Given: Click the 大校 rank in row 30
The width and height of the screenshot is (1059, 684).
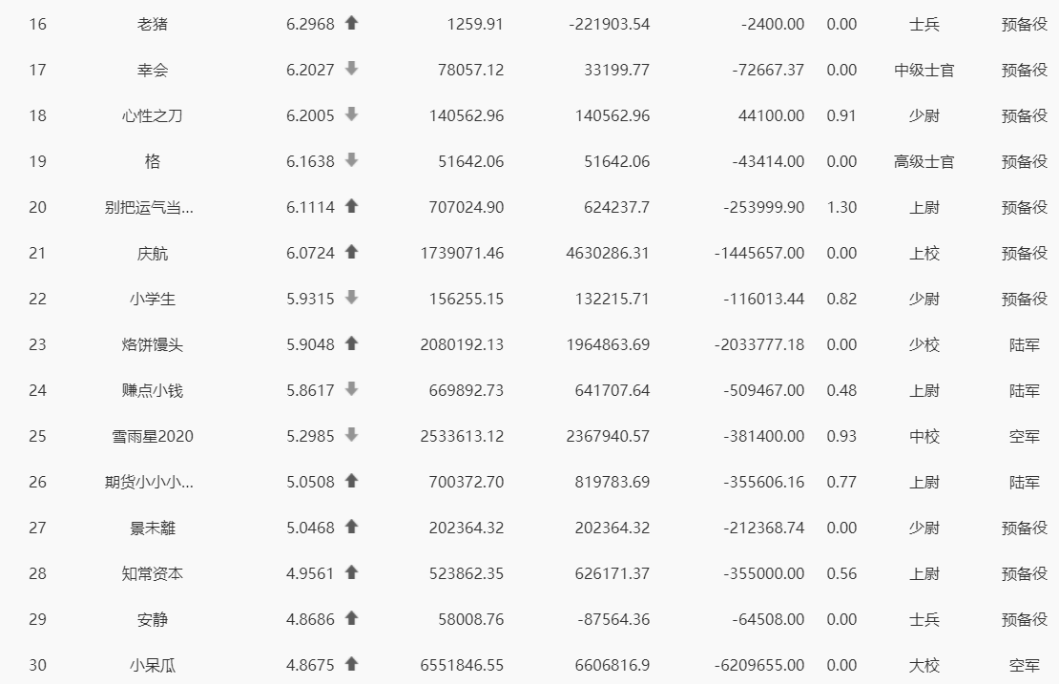Looking at the screenshot, I should pos(924,665).
